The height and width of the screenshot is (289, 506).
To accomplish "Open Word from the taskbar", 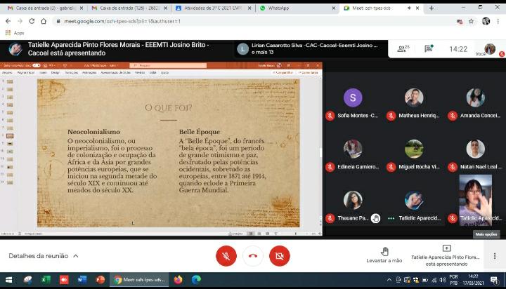I will point(82,280).
